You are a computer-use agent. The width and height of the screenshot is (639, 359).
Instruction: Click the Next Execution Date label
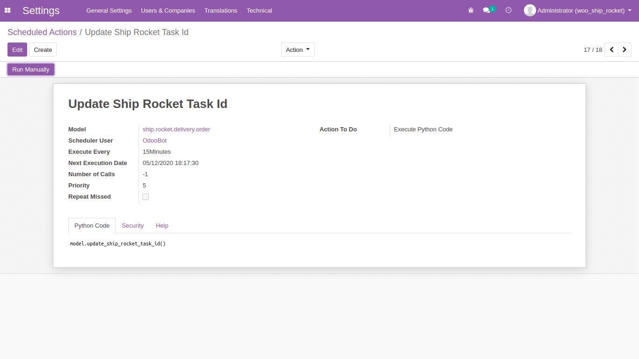[x=98, y=163]
